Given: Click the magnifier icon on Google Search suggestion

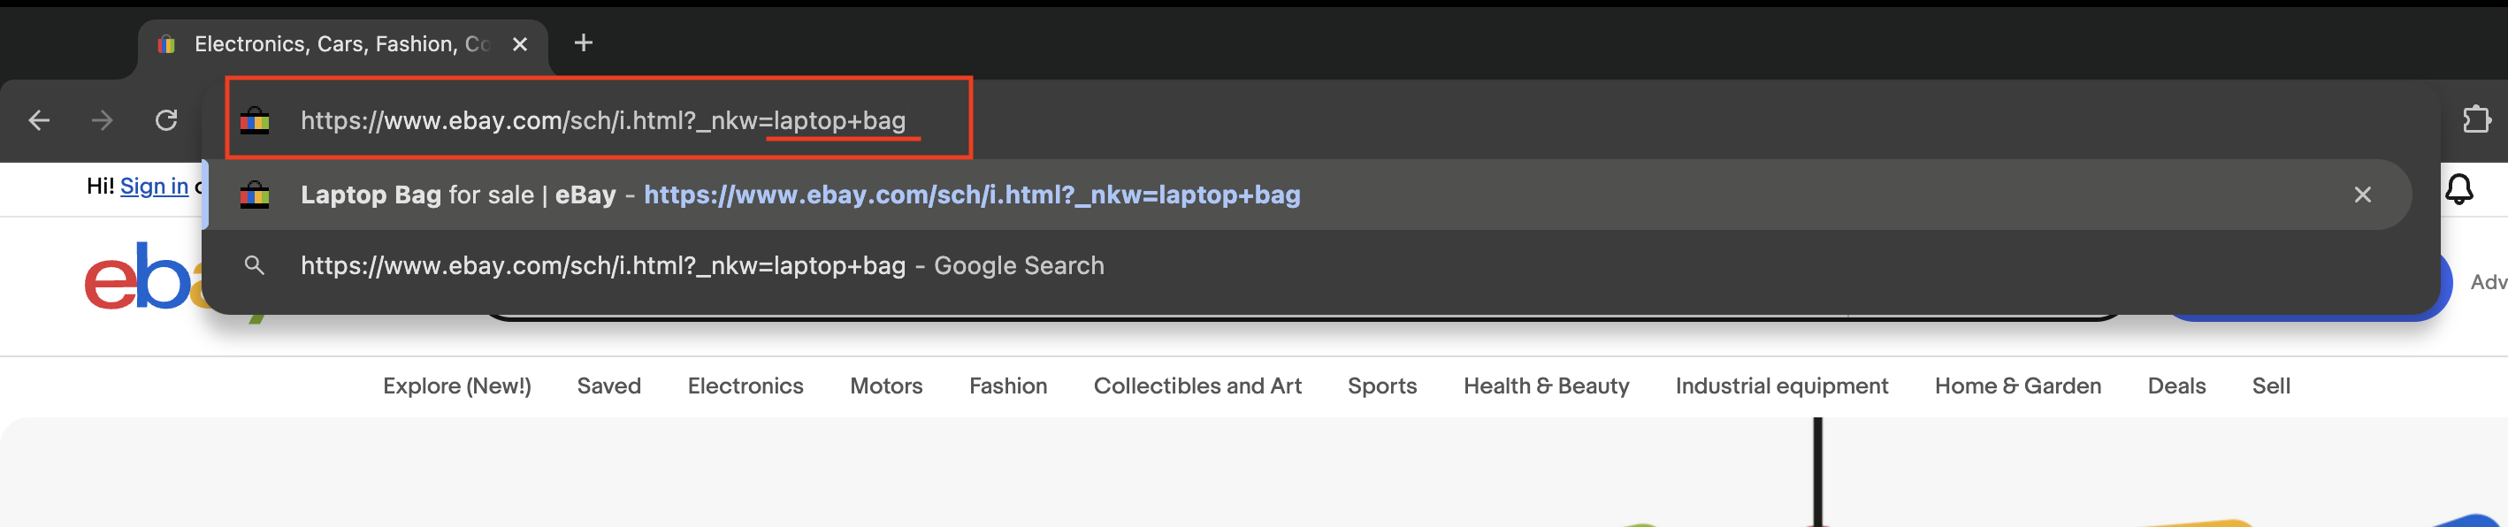Looking at the screenshot, I should [254, 265].
